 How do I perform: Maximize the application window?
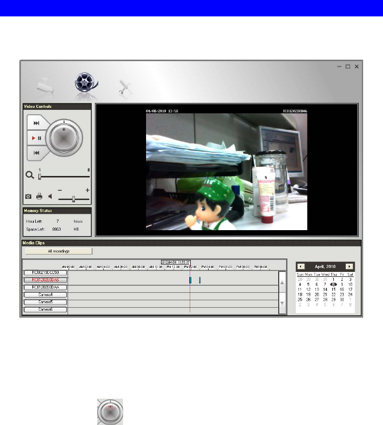(x=348, y=67)
